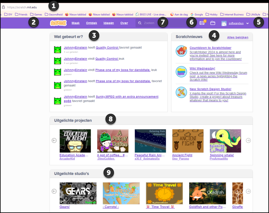The width and height of the screenshot is (269, 213).
Task: Open the Ontdek menu item
Action: (91, 23)
